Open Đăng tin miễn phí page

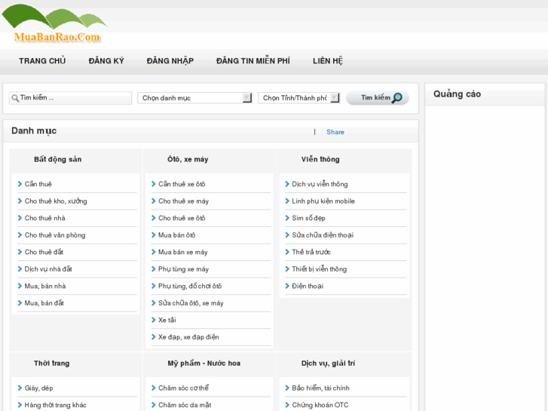coord(253,61)
